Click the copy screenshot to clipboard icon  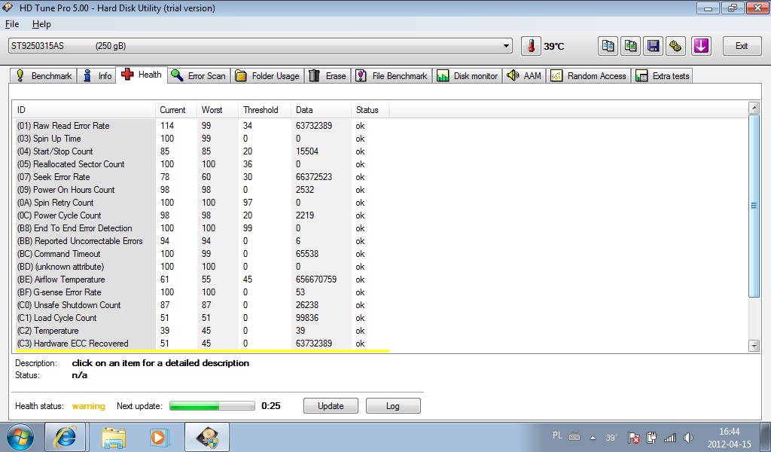tap(631, 46)
